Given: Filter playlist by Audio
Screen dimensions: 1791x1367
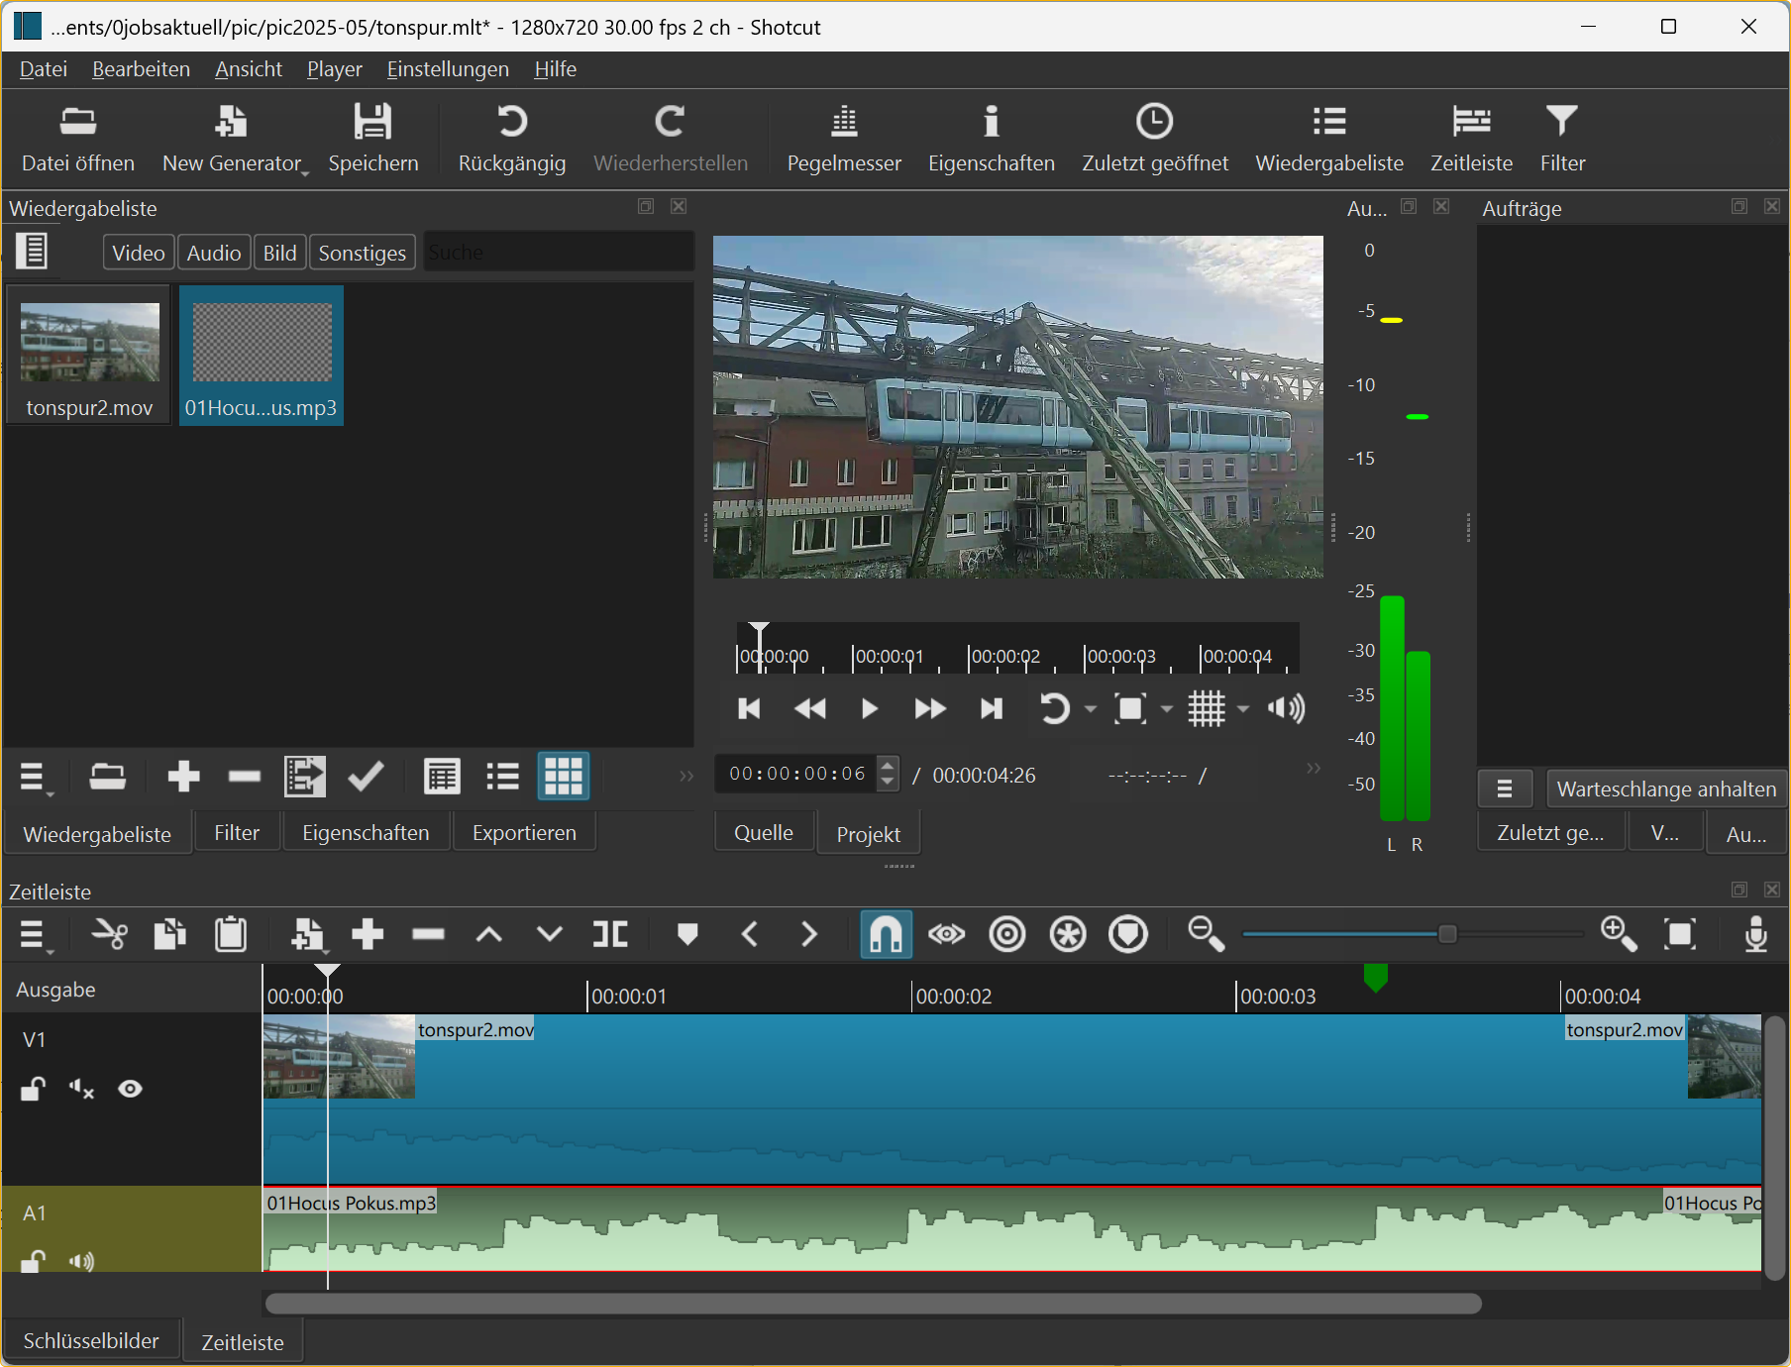Looking at the screenshot, I should coord(214,254).
